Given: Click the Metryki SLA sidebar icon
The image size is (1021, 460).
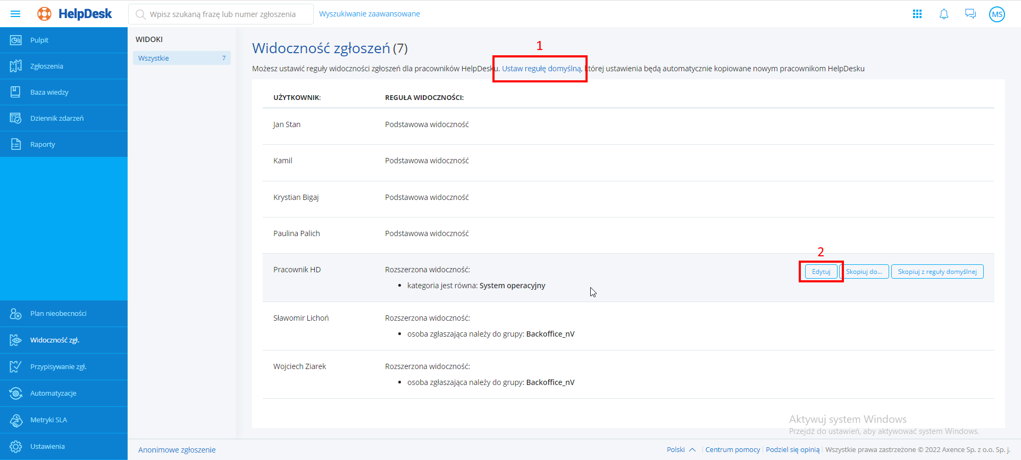Looking at the screenshot, I should pyautogui.click(x=16, y=420).
